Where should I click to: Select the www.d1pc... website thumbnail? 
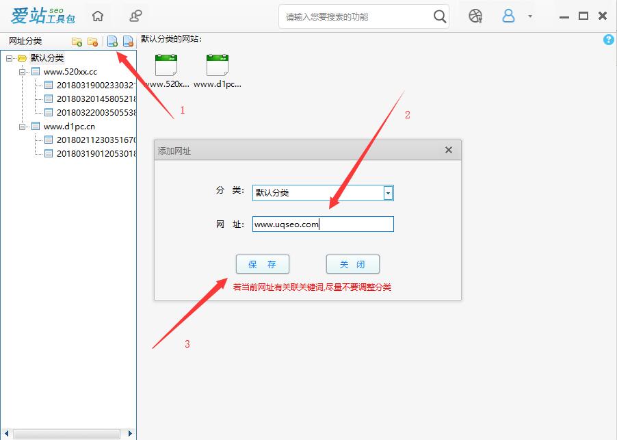pyautogui.click(x=218, y=71)
